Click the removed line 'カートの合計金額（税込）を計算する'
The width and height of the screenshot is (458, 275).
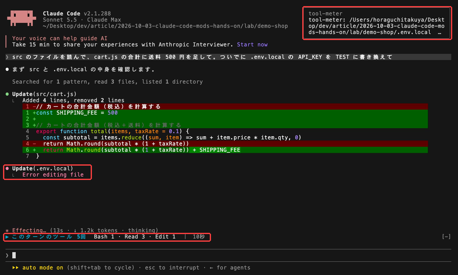click(225, 107)
